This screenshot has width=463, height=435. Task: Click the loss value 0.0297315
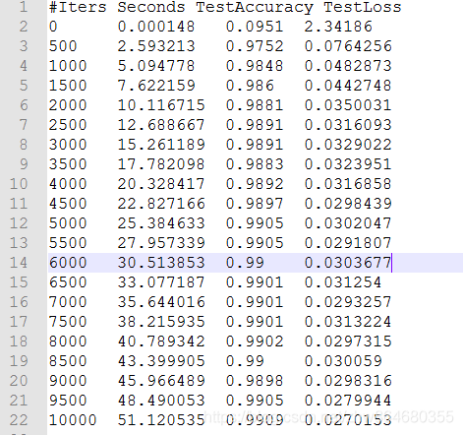tap(348, 342)
